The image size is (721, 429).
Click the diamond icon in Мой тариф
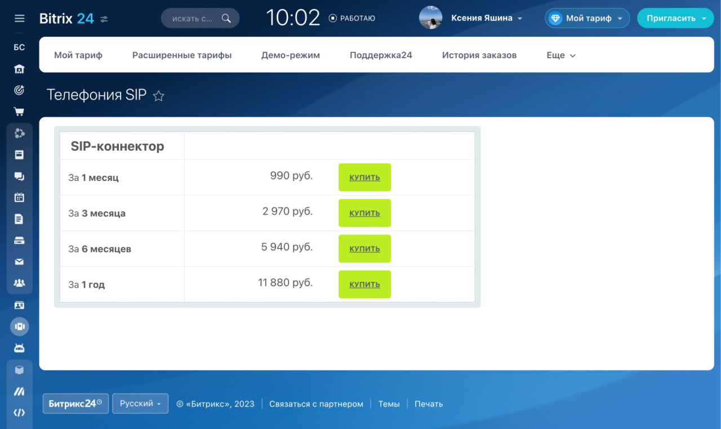coord(555,19)
